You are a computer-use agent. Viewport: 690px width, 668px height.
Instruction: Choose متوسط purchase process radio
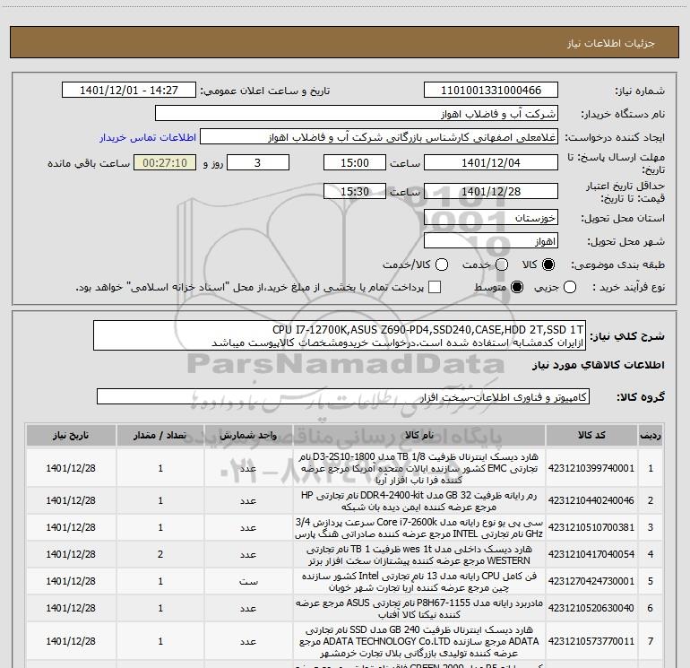(517, 287)
